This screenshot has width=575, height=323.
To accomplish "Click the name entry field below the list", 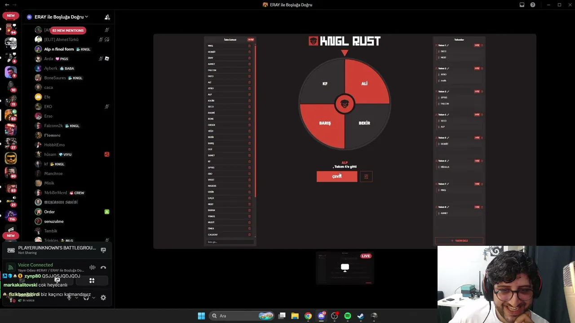I will point(230,242).
